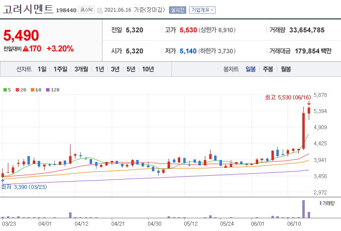This screenshot has width=341, height=231.
Task: Select the 5년 line chart tab
Action: click(131, 69)
